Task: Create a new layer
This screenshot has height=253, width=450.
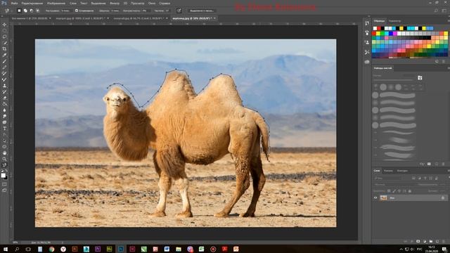Action: [x=437, y=242]
